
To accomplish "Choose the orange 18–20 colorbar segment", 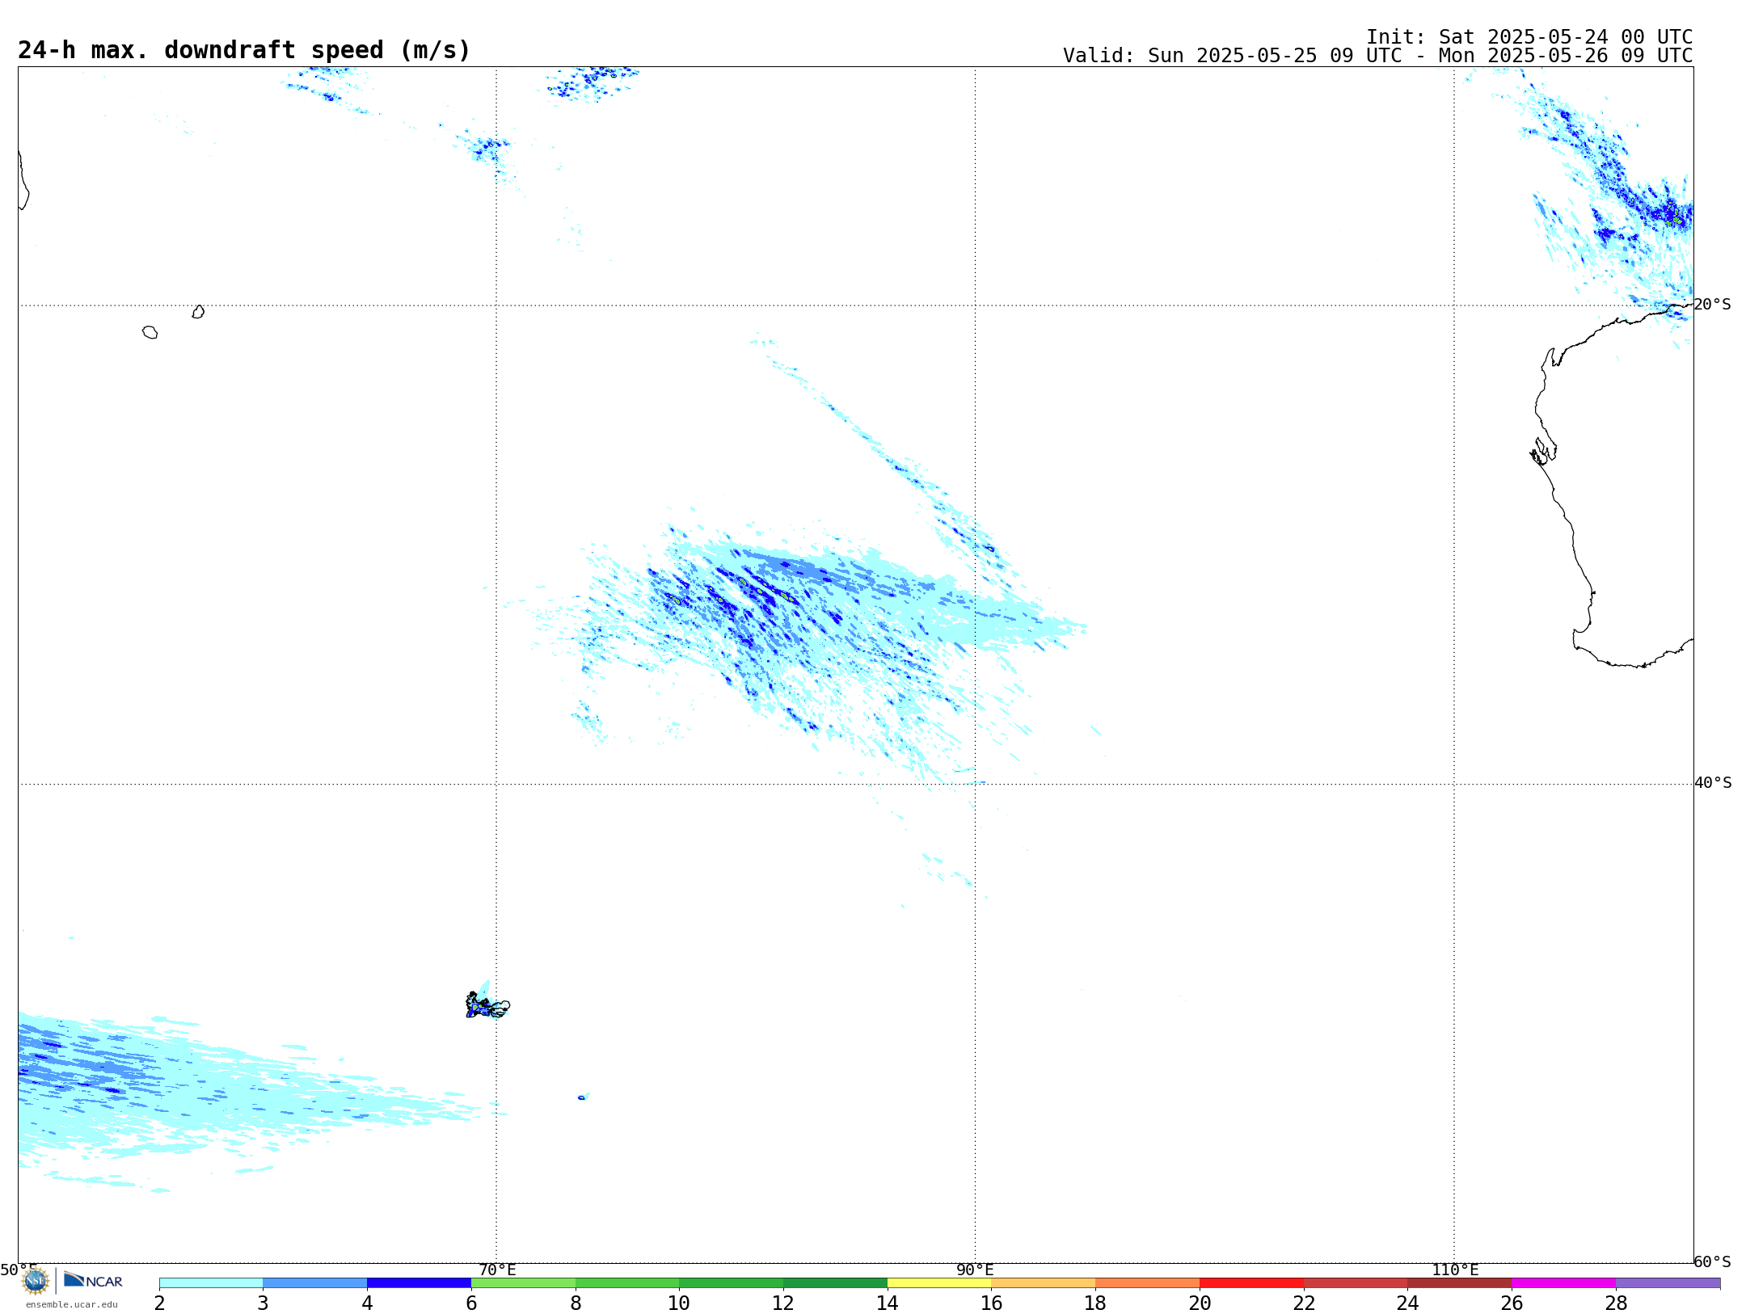I will [x=1148, y=1283].
